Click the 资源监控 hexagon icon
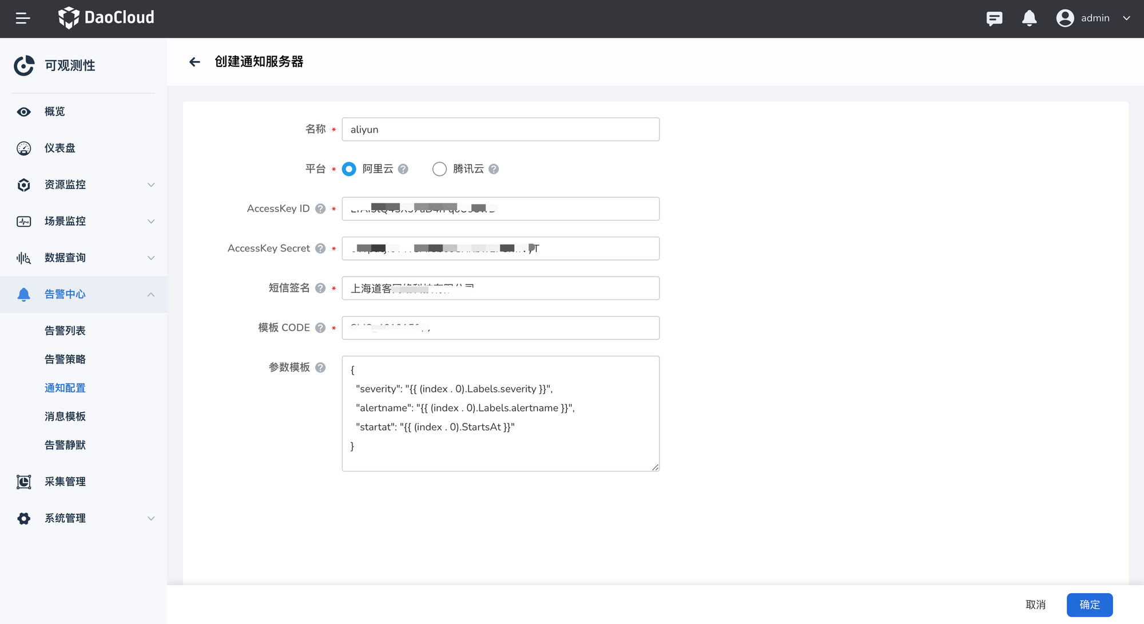 pos(24,185)
